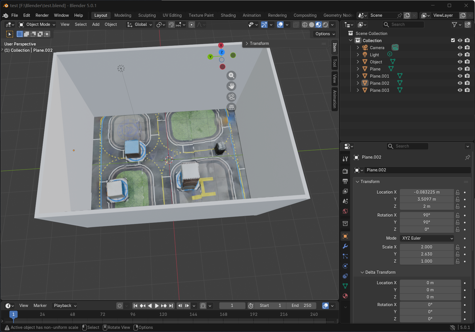Disable the Camera object in renders
Viewport: 475px width, 332px height.
pos(467,47)
